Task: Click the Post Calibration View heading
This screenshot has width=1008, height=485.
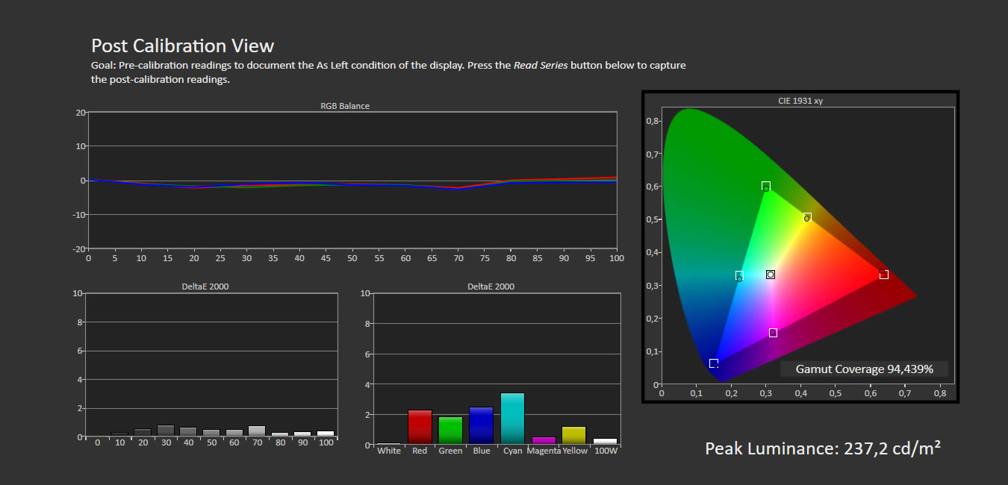Action: point(182,46)
